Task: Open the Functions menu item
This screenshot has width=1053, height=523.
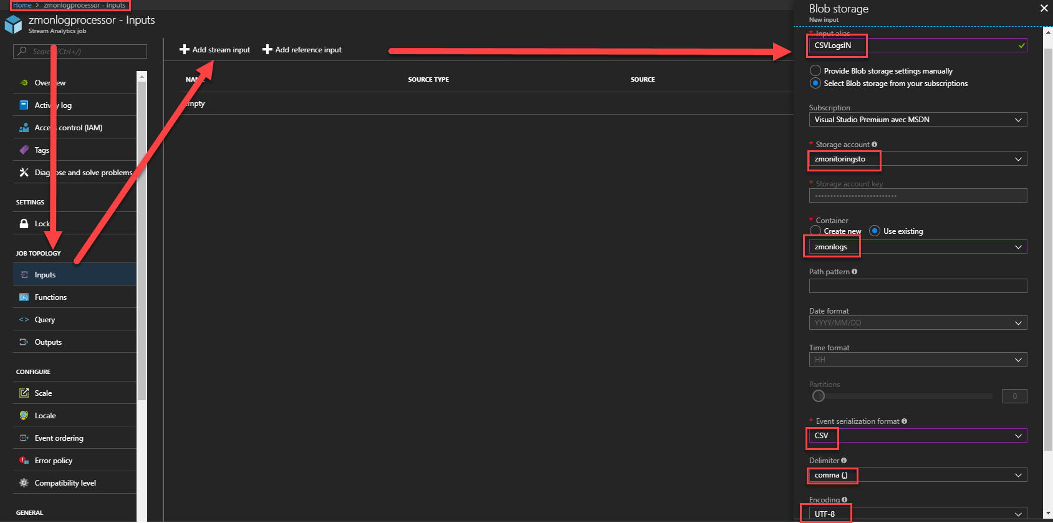Action: (75, 297)
